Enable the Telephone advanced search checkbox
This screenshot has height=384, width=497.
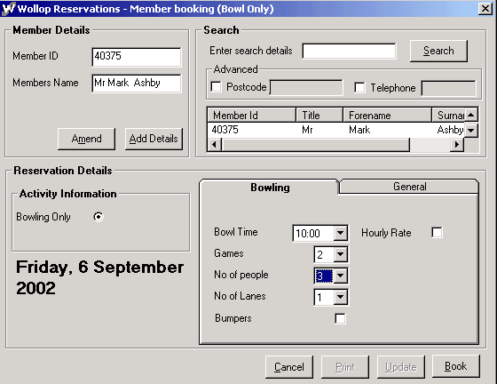[x=359, y=87]
